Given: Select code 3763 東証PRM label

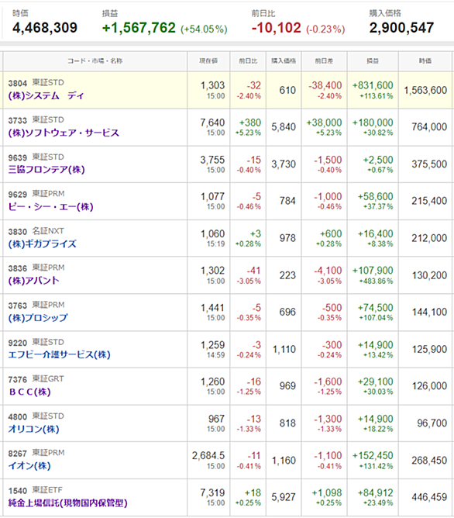Looking at the screenshot, I should [36, 305].
